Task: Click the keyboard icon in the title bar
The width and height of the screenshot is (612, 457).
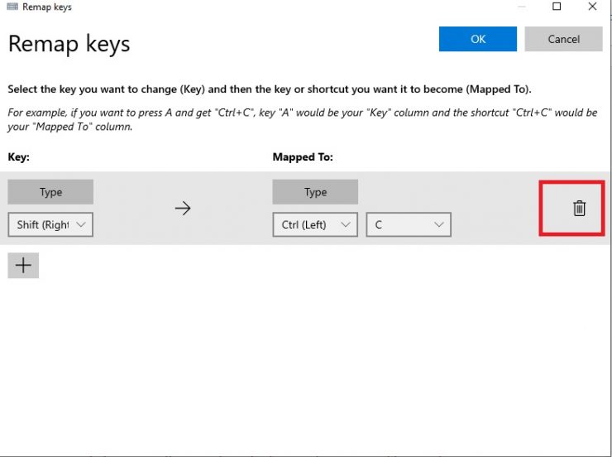Action: [12, 7]
